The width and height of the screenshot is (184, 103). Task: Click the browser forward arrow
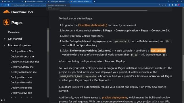pyautogui.click(x=5, y=5)
